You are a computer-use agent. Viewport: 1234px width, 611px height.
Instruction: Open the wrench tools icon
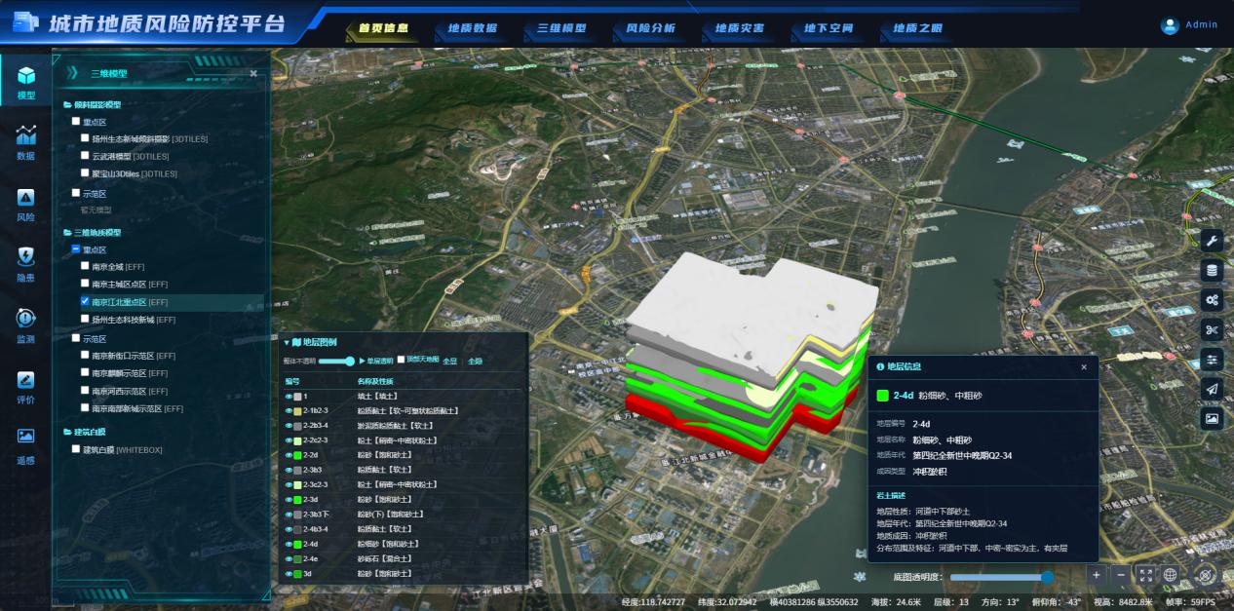[1212, 240]
